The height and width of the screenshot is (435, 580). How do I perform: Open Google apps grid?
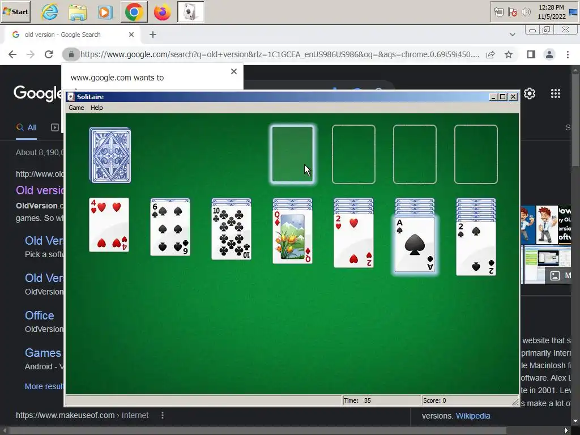point(556,93)
